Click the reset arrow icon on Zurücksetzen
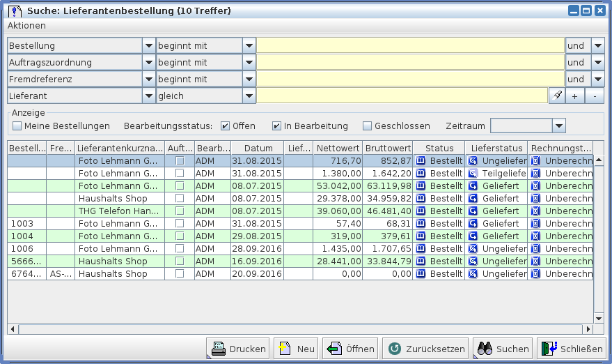The width and height of the screenshot is (612, 364). [395, 349]
